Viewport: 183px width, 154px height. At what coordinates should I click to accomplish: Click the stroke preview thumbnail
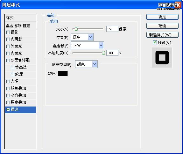click(x=162, y=57)
